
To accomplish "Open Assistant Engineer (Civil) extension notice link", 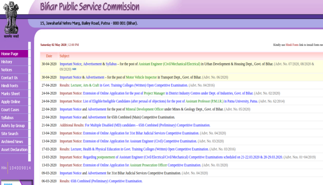I will [x=140, y=141].
